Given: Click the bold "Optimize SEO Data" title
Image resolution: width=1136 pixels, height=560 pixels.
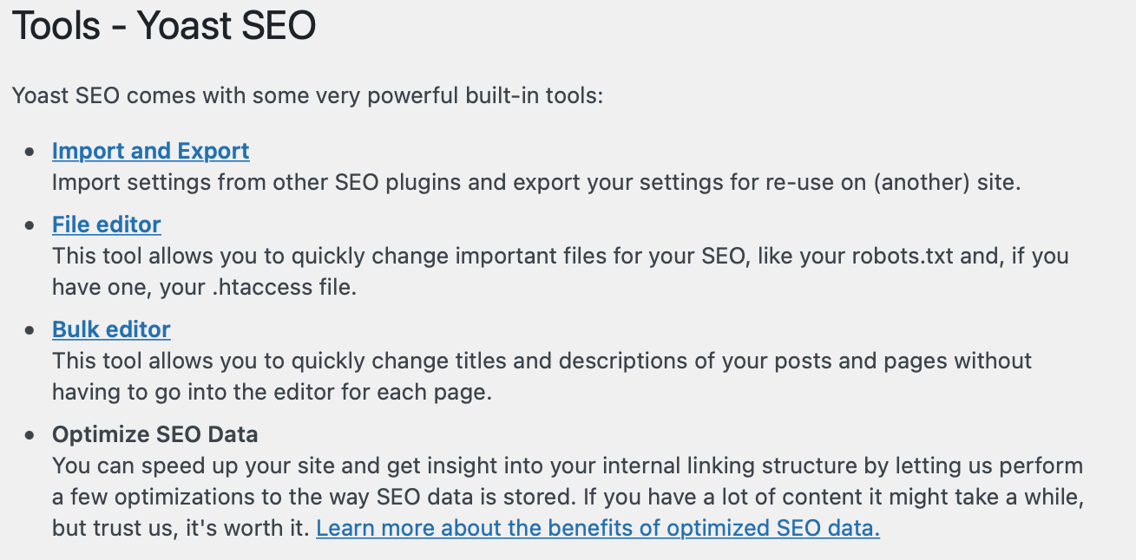Looking at the screenshot, I should click(154, 434).
